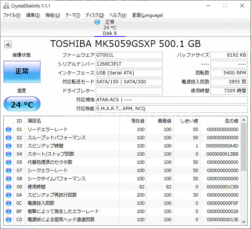Image resolution: width=251 pixels, height=229 pixels.
Task: Click the ATA8-ACS standard field
Action: click(x=172, y=100)
